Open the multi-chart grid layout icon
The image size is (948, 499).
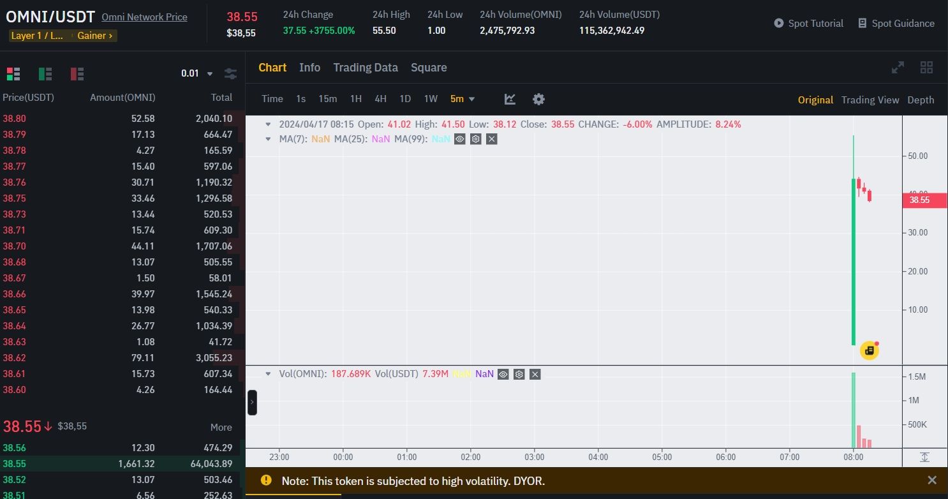point(927,68)
